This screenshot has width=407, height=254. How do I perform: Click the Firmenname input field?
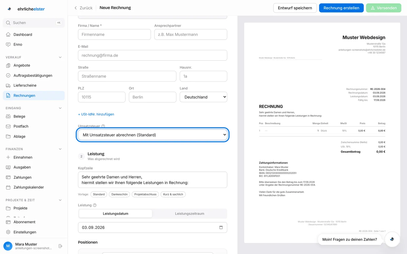pos(114,35)
